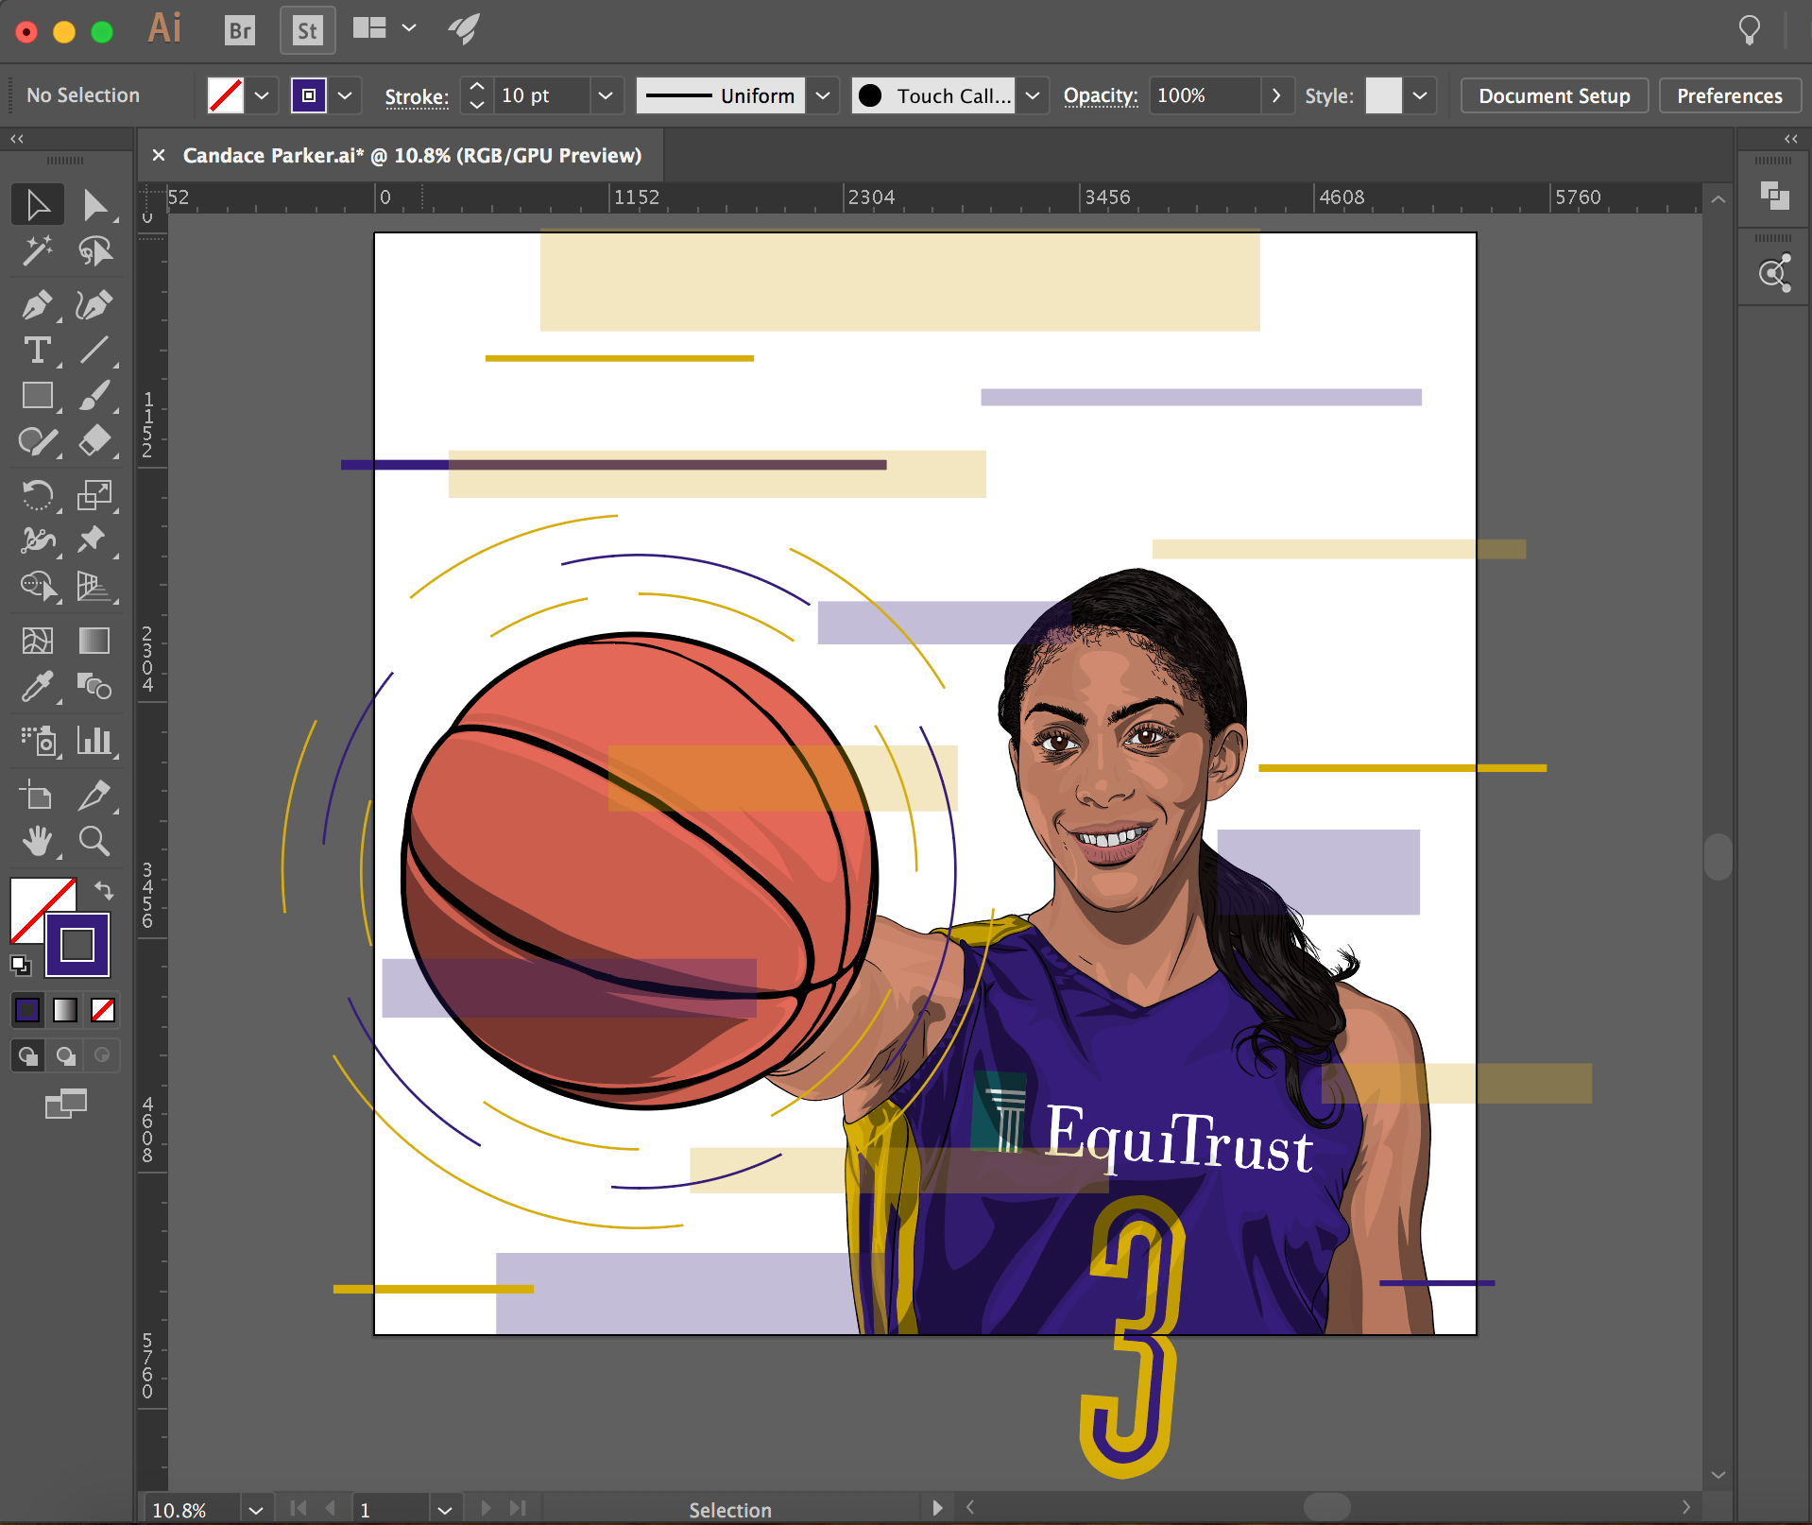Screen dimensions: 1812x1525
Task: Open Adobe Bridge
Action: click(x=240, y=30)
